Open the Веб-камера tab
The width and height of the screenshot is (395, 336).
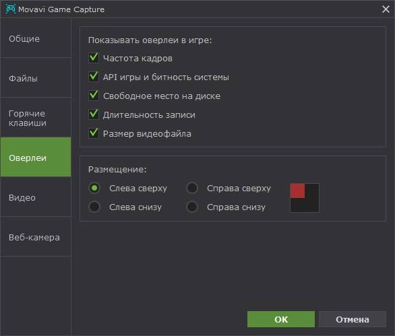coord(36,237)
